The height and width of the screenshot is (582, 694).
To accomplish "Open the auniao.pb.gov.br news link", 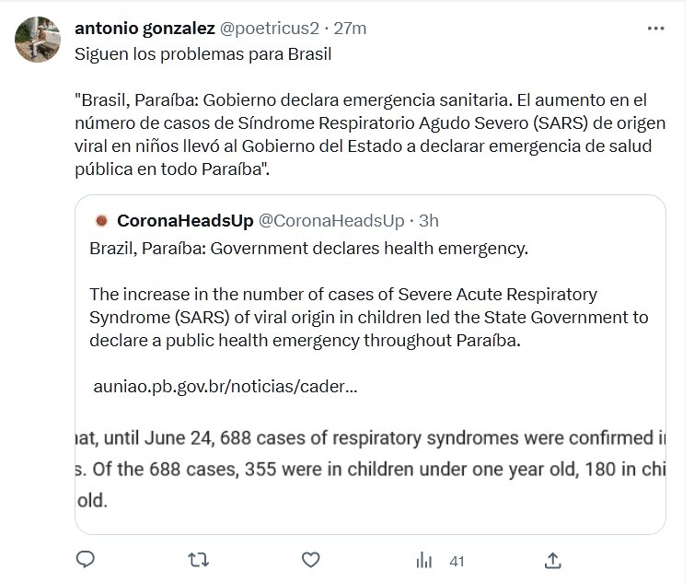I will tap(226, 387).
